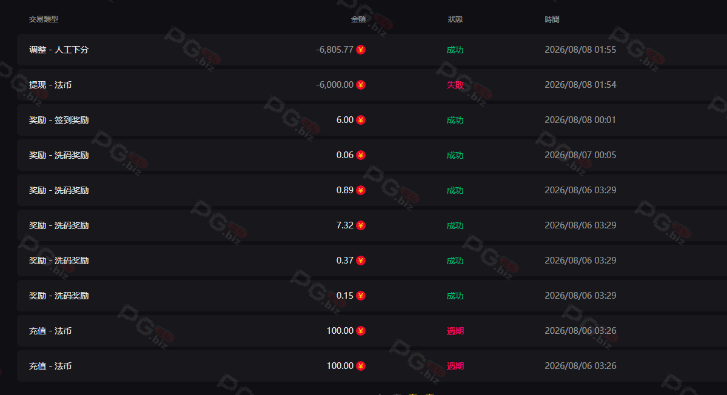Click the yuan icon next to 0.06
The height and width of the screenshot is (395, 727).
point(361,155)
